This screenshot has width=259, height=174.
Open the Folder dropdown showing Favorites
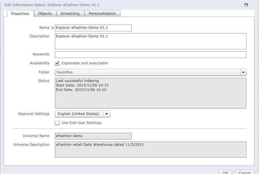(151, 72)
